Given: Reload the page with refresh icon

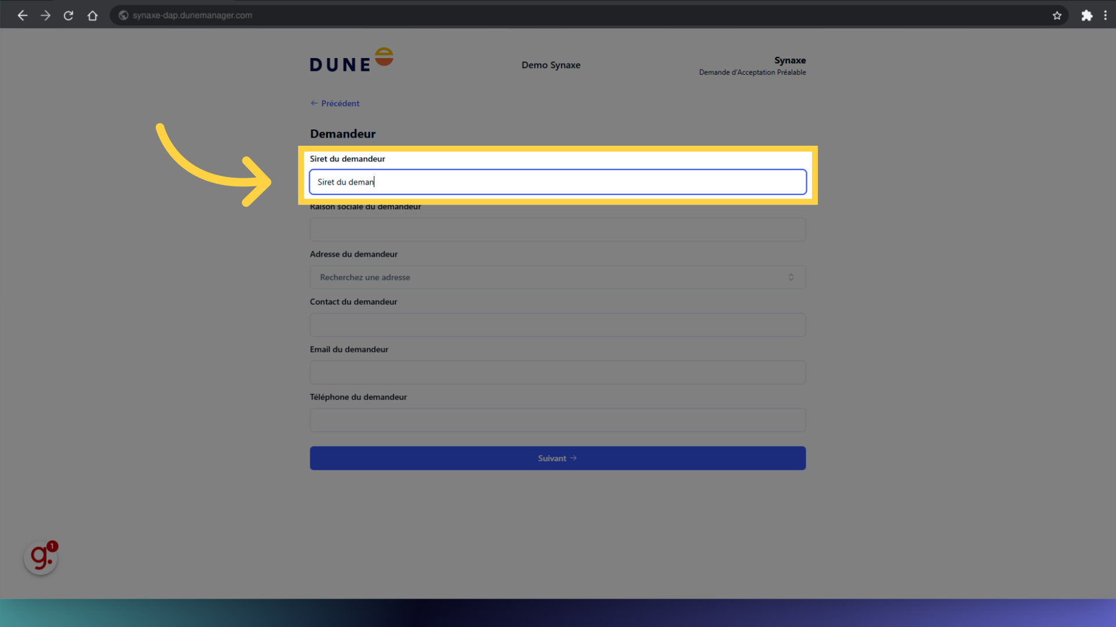Looking at the screenshot, I should [69, 16].
